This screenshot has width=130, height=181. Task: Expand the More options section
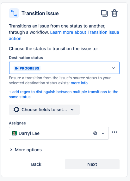point(26,150)
